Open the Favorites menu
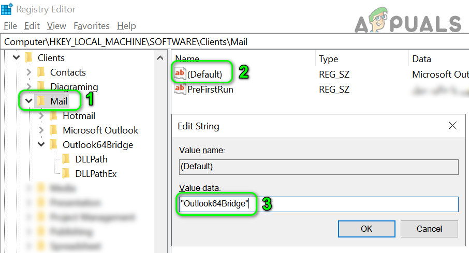Screen dimensions: 469x253 [x=92, y=26]
